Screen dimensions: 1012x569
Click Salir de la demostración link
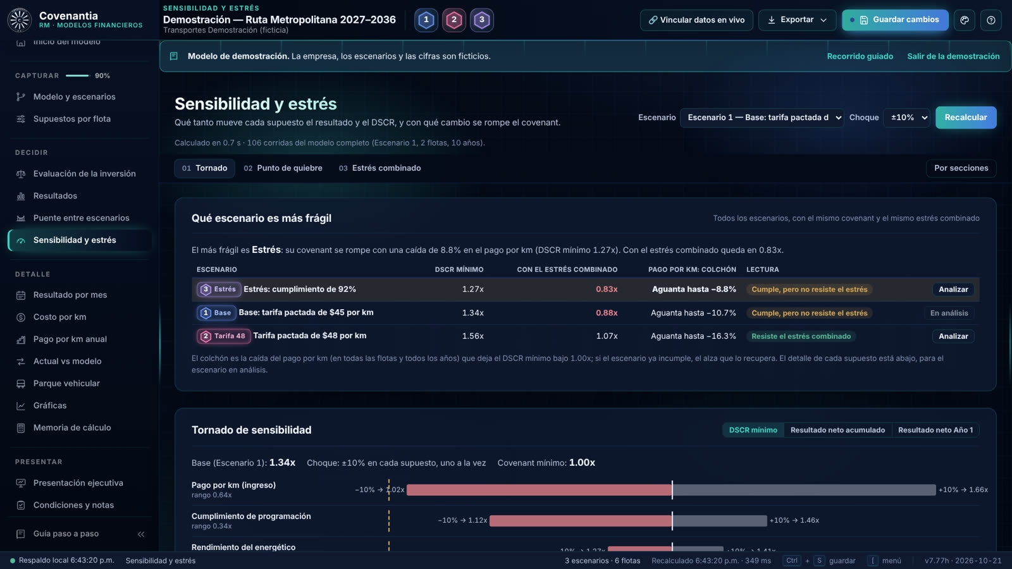(953, 56)
